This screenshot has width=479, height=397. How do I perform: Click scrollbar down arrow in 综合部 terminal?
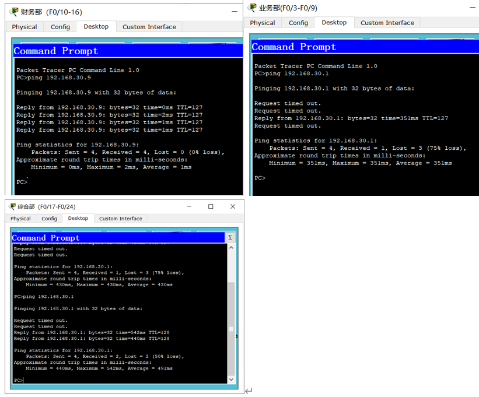231,380
